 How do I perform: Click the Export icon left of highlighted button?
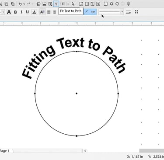[x=50, y=4]
